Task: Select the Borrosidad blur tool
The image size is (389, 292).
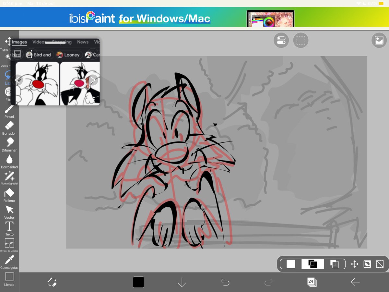Action: [9, 162]
